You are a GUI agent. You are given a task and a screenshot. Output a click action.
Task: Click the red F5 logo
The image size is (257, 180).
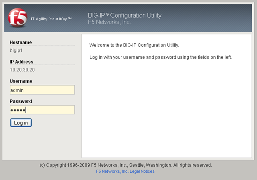click(x=17, y=17)
